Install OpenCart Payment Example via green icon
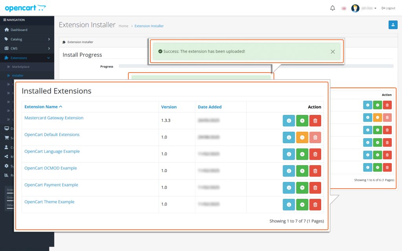 pyautogui.click(x=302, y=187)
